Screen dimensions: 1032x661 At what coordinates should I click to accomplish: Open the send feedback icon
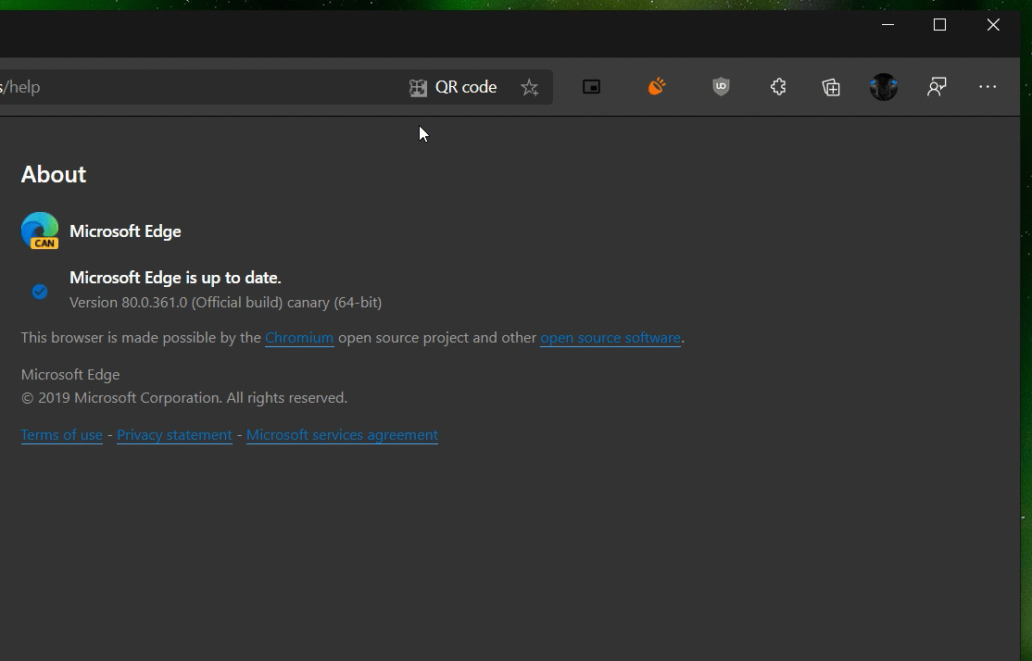tap(937, 87)
